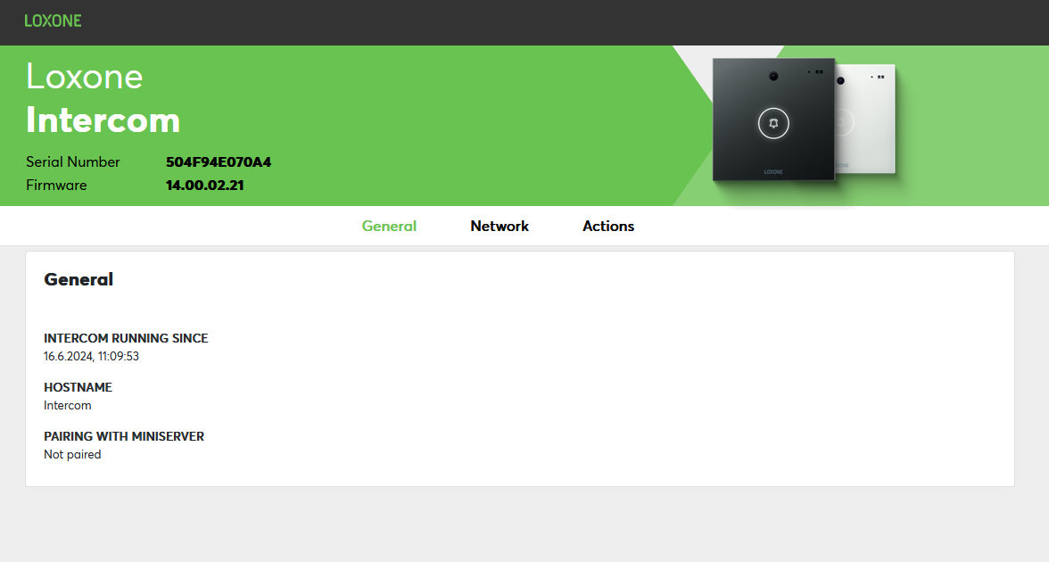Select the Not paired status text

[x=72, y=455]
